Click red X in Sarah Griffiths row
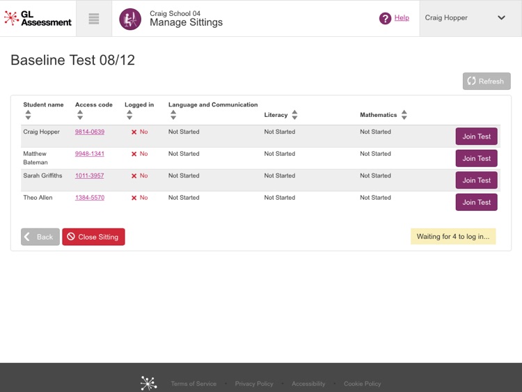 [134, 176]
